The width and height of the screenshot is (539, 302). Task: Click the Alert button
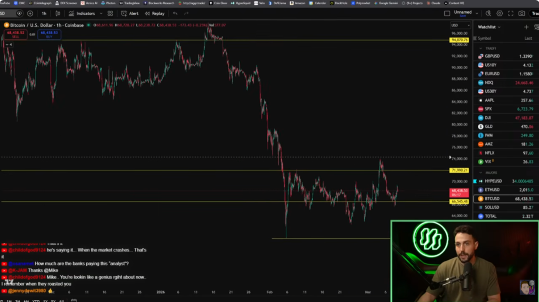[x=130, y=13]
